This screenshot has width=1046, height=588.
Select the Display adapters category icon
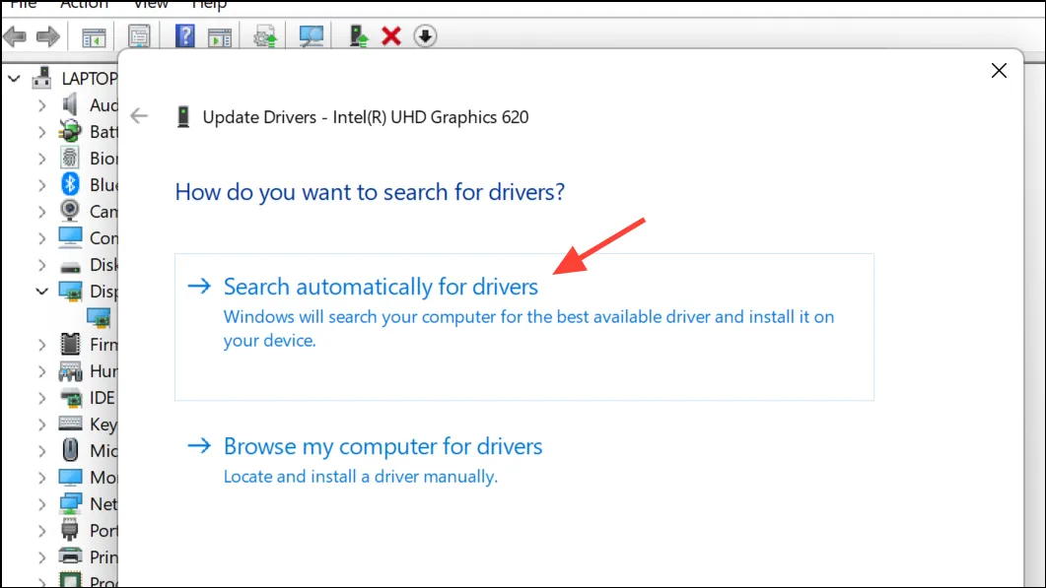70,292
